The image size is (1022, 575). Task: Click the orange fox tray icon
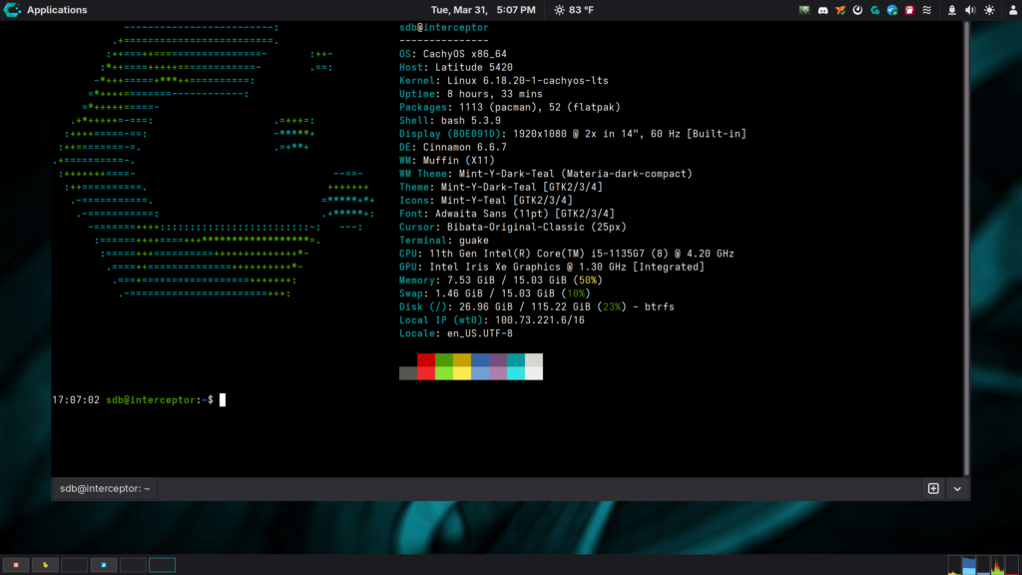pos(839,9)
